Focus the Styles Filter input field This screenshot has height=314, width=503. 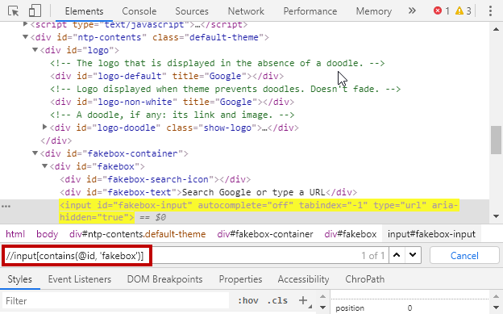(115, 301)
